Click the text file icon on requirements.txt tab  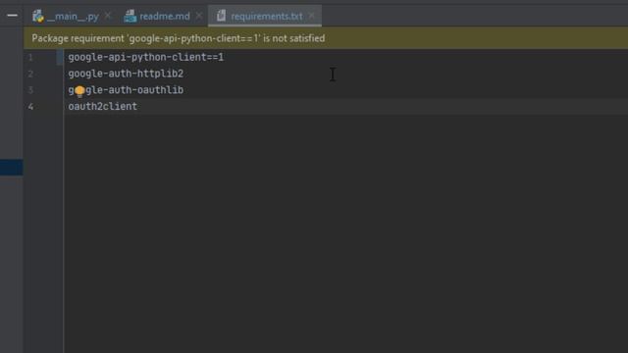tap(221, 16)
